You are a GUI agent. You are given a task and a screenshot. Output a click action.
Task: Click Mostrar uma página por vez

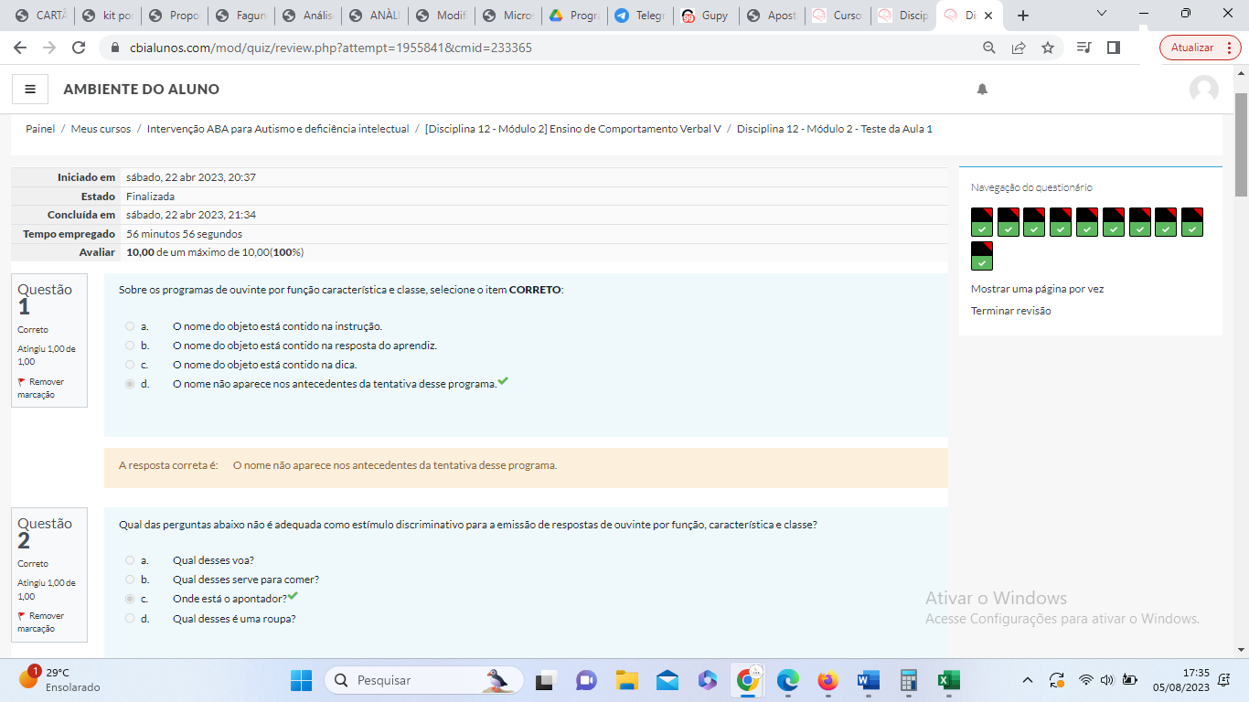[1037, 289]
